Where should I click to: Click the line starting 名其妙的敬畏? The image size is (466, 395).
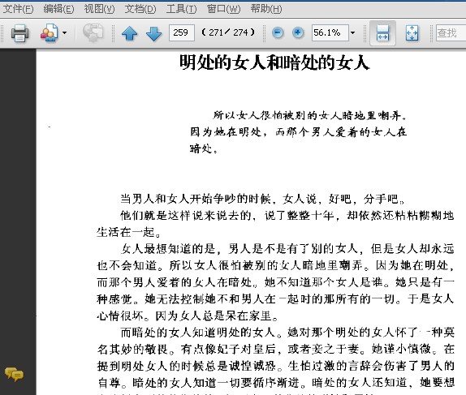(275, 349)
